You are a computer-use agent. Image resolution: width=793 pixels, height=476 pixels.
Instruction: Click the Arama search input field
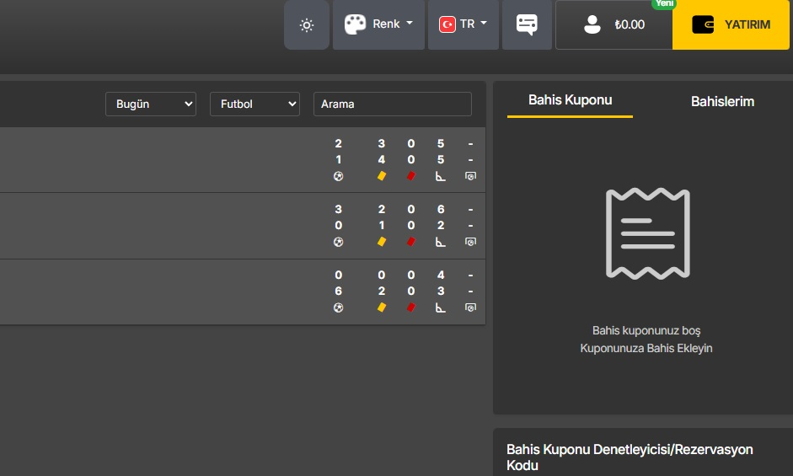392,104
